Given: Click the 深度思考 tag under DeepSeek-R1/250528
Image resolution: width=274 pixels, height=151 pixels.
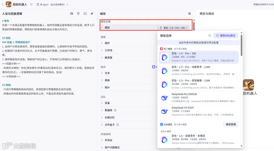Looking at the screenshot, I should 184,97.
